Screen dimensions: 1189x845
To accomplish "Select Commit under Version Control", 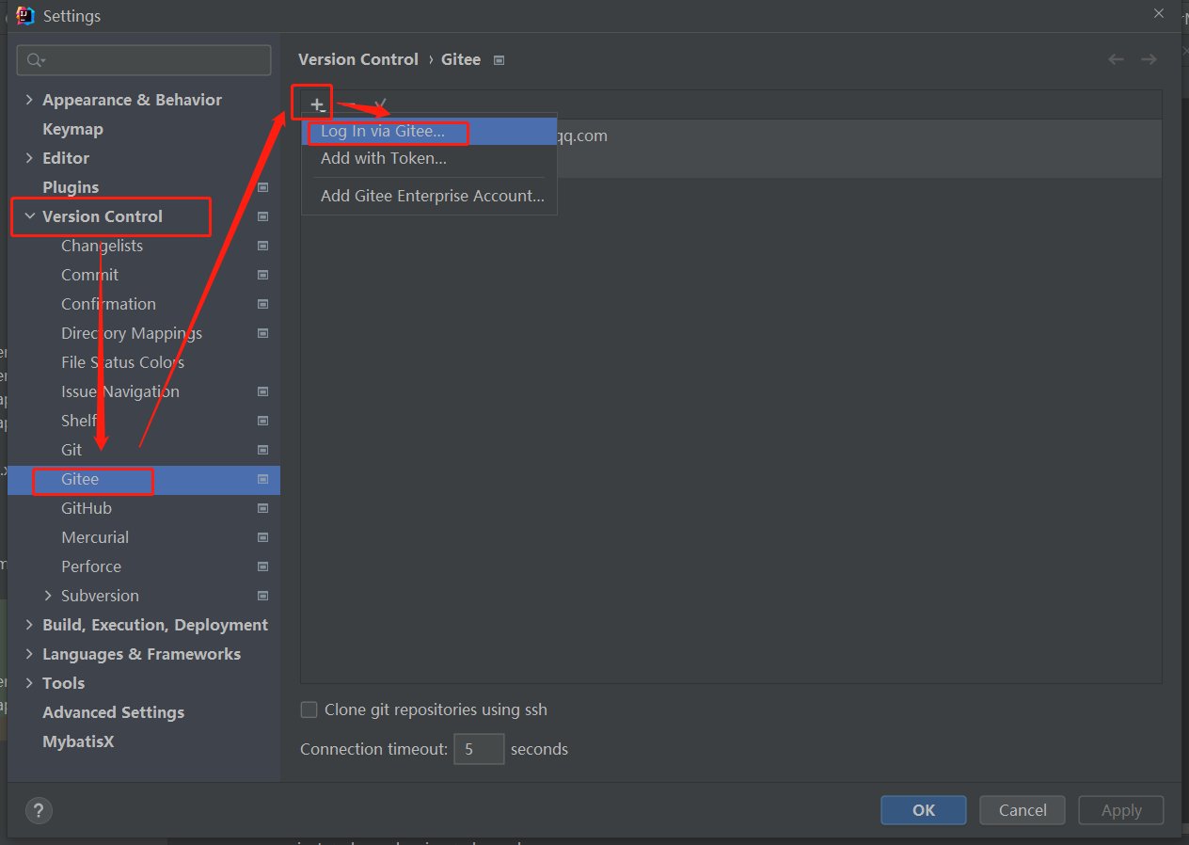I will point(89,275).
